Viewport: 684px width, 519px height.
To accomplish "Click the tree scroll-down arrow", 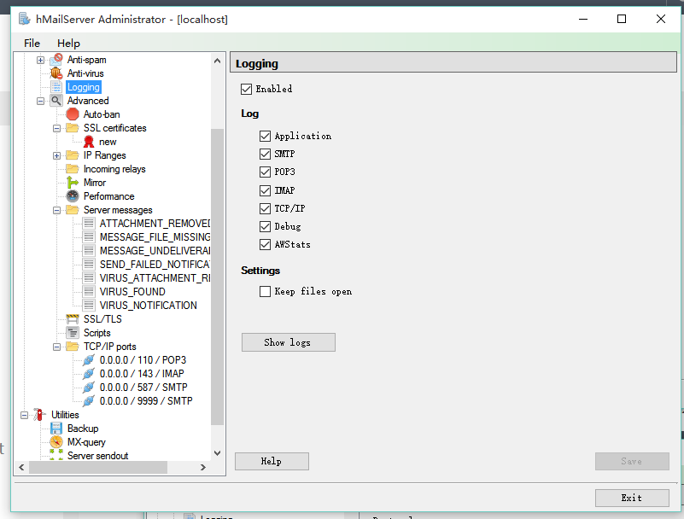I will click(217, 453).
